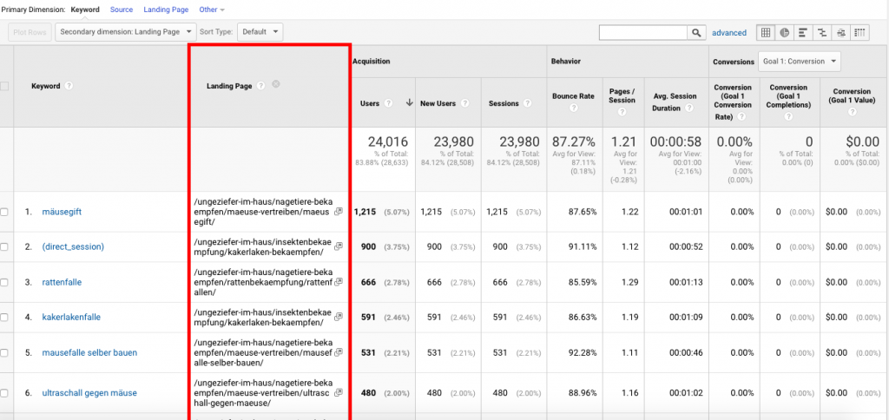Select Source as primary dimension
This screenshot has height=420, width=889.
pos(122,10)
